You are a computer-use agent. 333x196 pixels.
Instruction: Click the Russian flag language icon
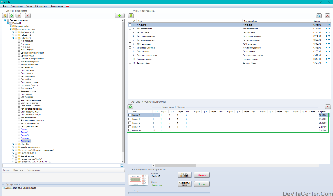point(67,6)
